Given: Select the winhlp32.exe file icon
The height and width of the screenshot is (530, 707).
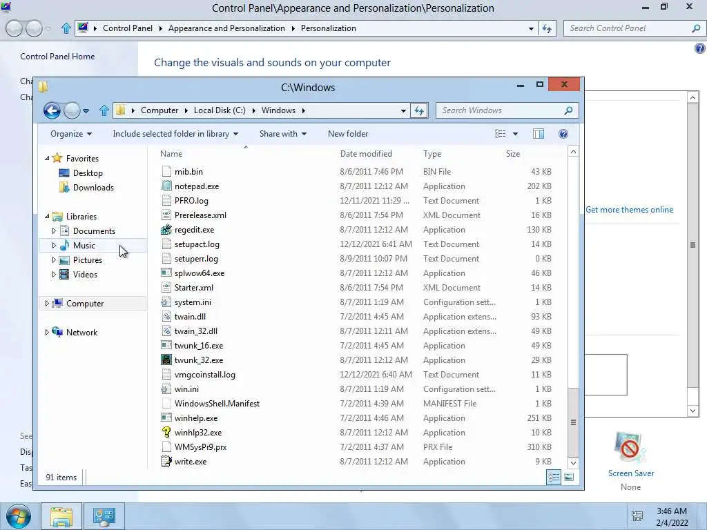Looking at the screenshot, I should pyautogui.click(x=166, y=432).
